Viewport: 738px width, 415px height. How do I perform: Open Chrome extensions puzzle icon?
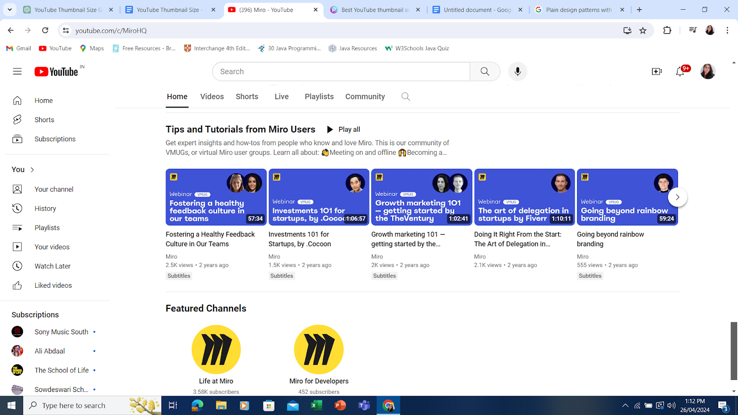pyautogui.click(x=667, y=30)
